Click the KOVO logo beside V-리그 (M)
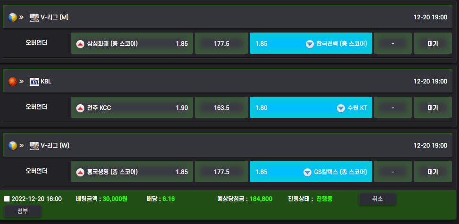 coord(34,17)
